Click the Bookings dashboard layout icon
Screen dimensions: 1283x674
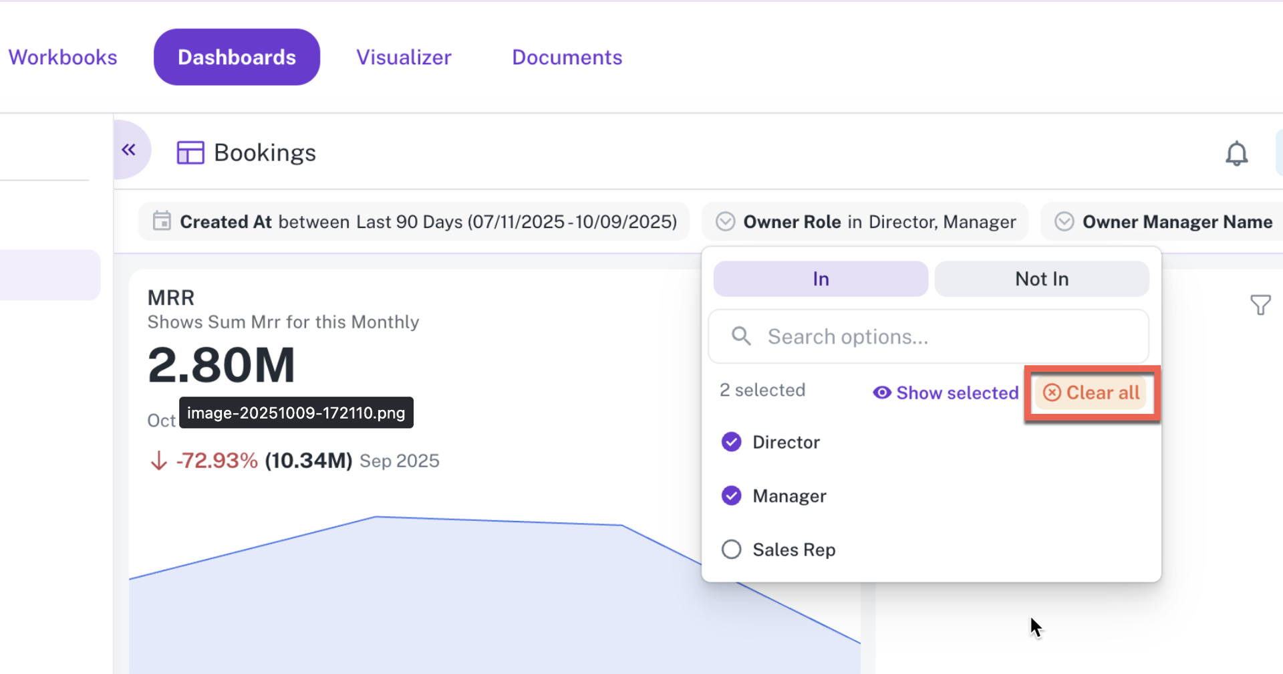(x=190, y=153)
